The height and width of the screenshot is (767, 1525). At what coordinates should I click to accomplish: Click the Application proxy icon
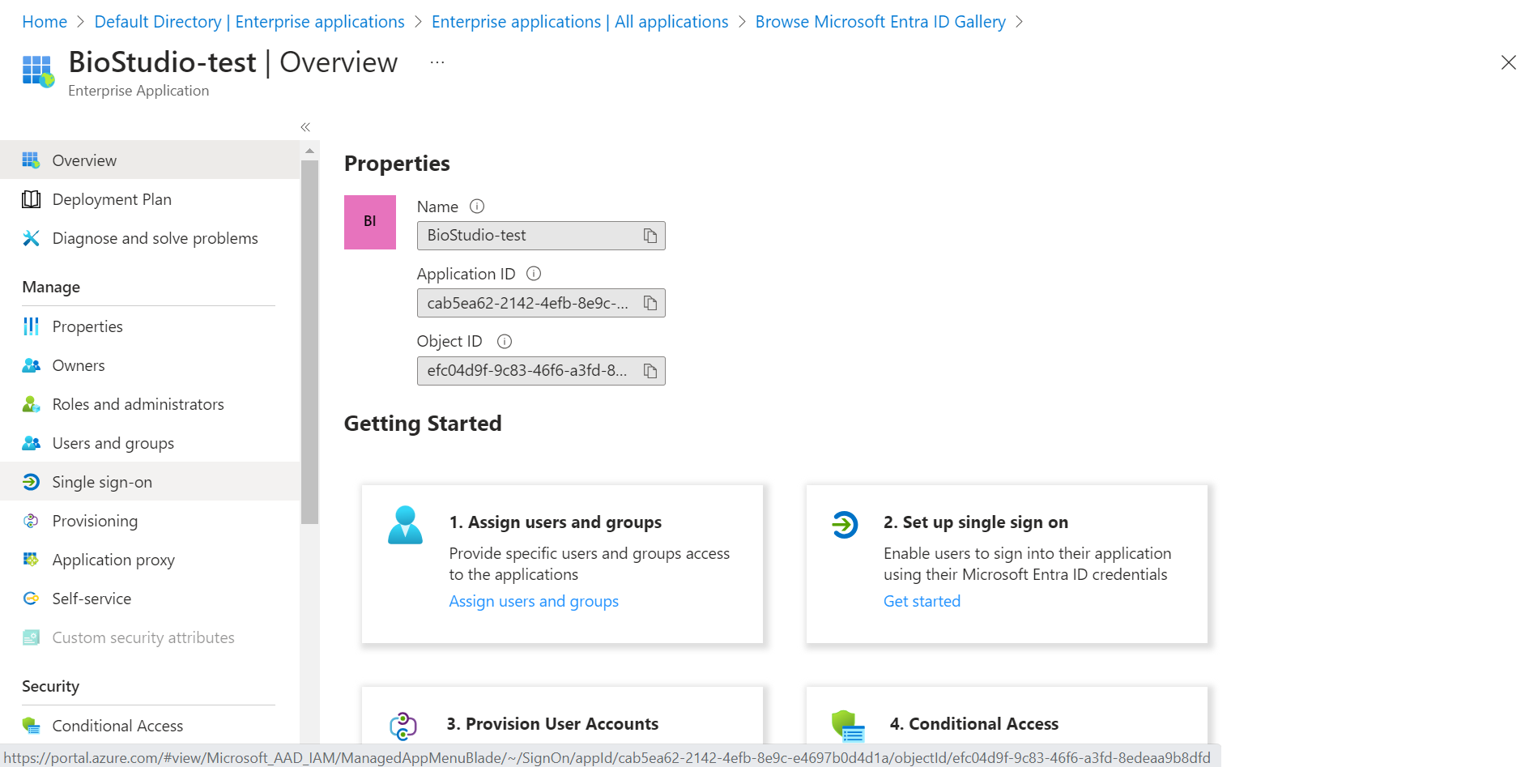pyautogui.click(x=31, y=560)
